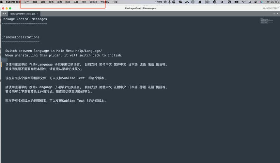Open the 项目 menu
The image size is (280, 163).
[x=84, y=2]
